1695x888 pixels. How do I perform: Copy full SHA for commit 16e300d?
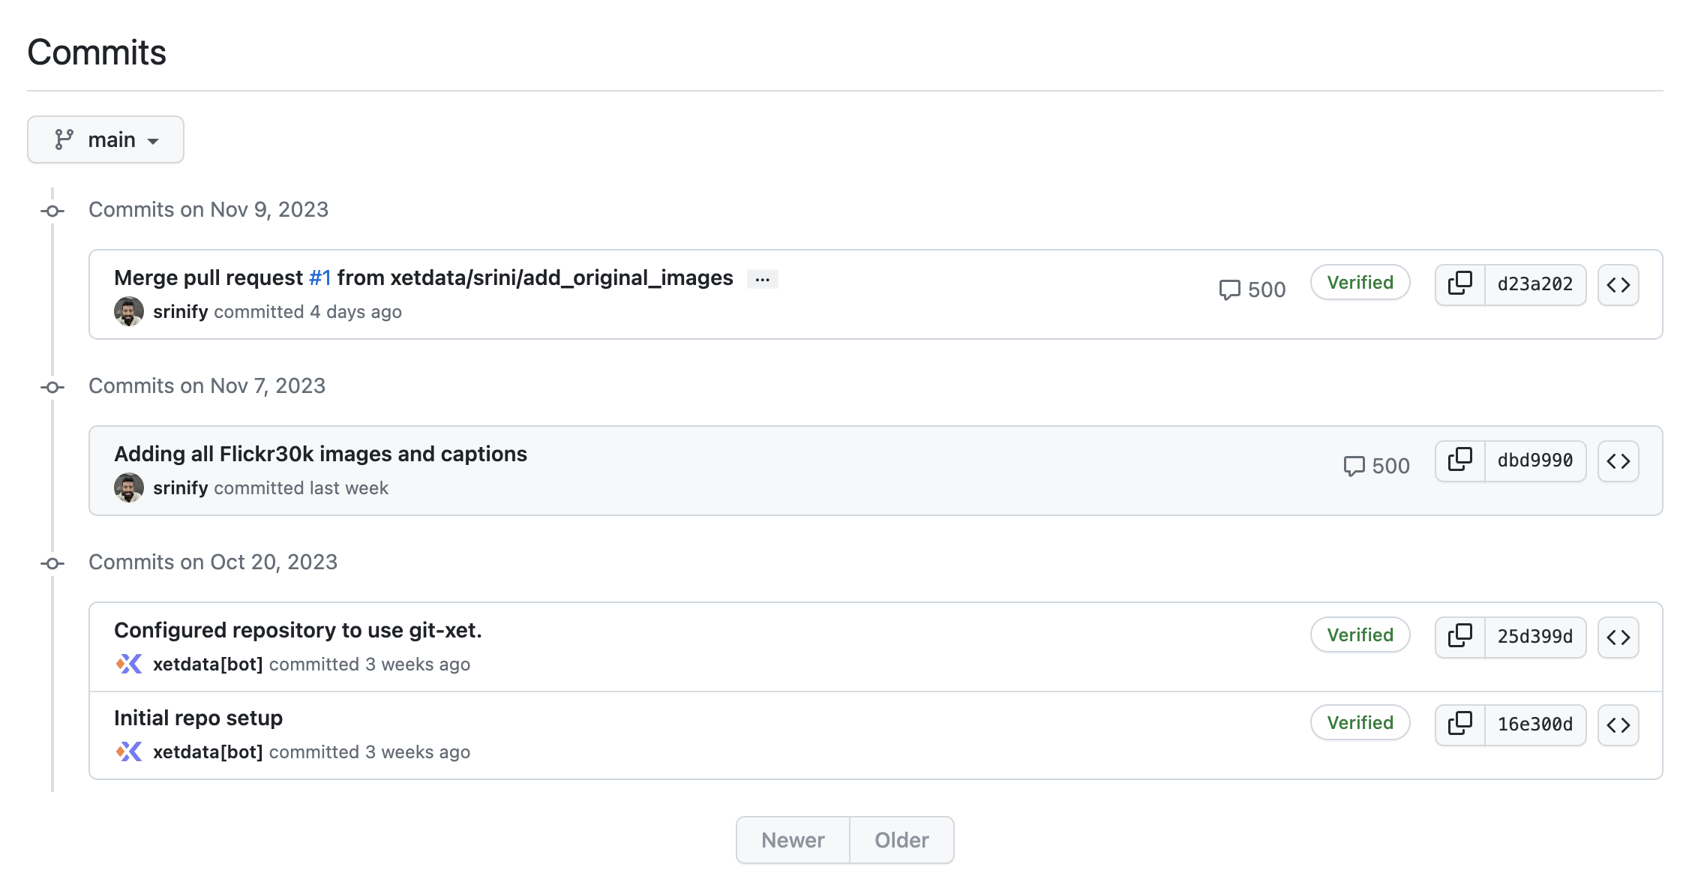click(1459, 724)
